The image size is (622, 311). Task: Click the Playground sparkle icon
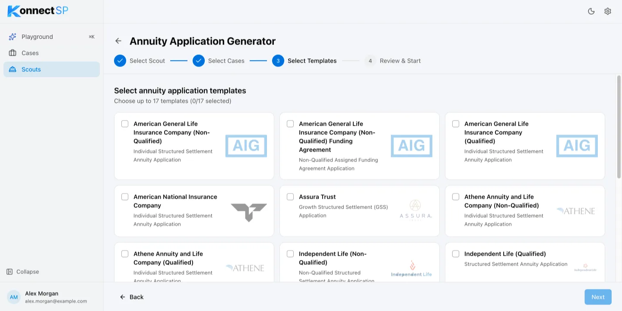tap(13, 37)
